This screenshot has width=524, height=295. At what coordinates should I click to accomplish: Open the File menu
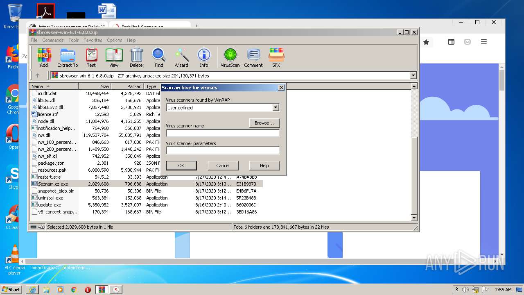pos(34,40)
